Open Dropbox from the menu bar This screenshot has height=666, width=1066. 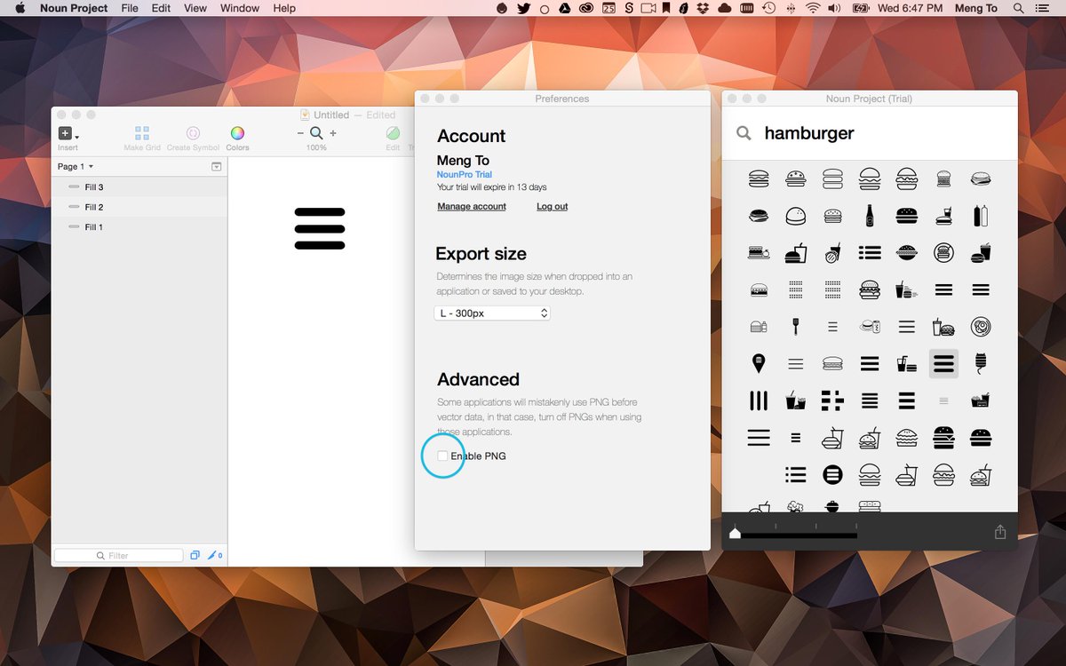pyautogui.click(x=703, y=8)
